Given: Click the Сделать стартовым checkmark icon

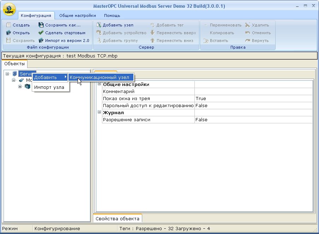Looking at the screenshot, I should pos(41,33).
